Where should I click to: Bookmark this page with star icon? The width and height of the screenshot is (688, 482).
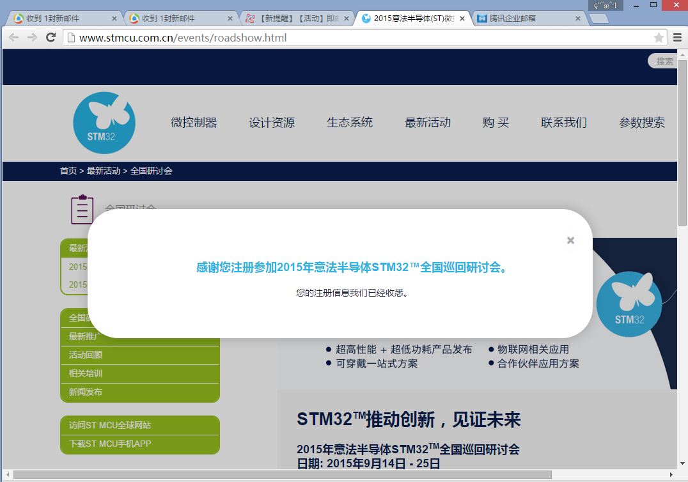tap(659, 38)
